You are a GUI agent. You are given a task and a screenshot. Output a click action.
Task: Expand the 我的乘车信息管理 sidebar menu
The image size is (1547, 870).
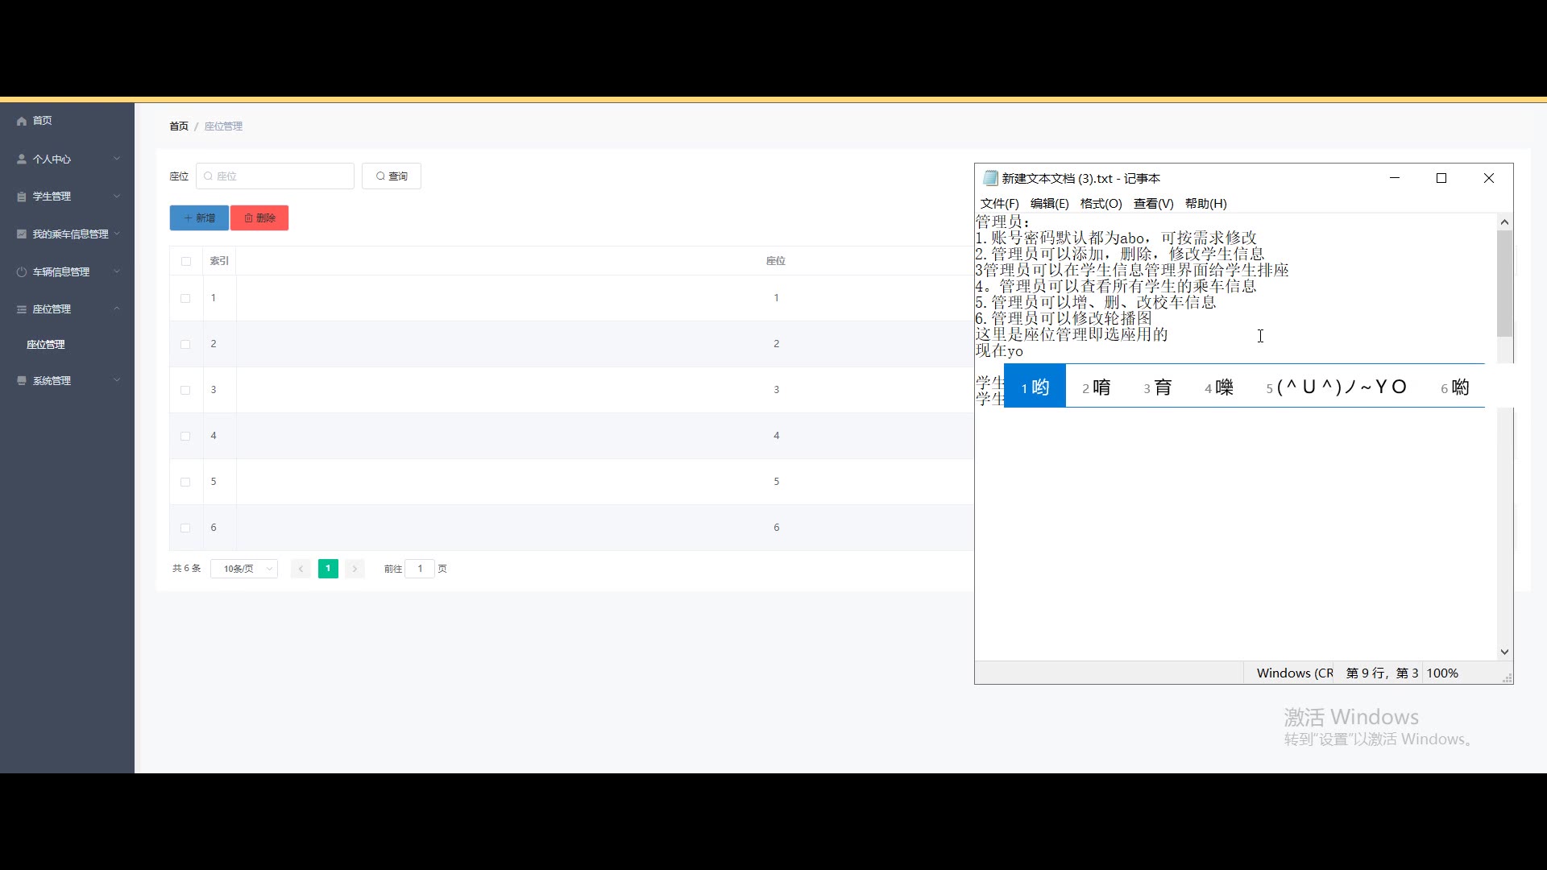[x=117, y=234]
